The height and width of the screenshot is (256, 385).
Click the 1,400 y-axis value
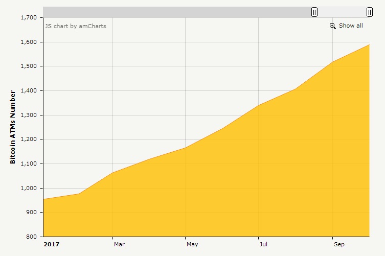[x=29, y=91]
